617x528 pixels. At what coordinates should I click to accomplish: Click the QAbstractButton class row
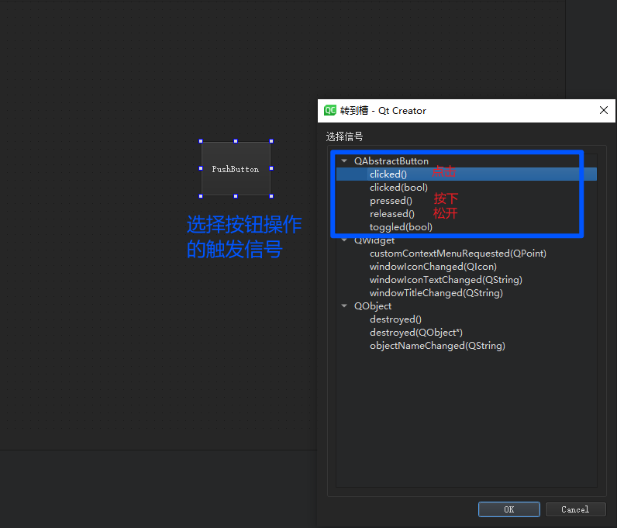point(391,161)
